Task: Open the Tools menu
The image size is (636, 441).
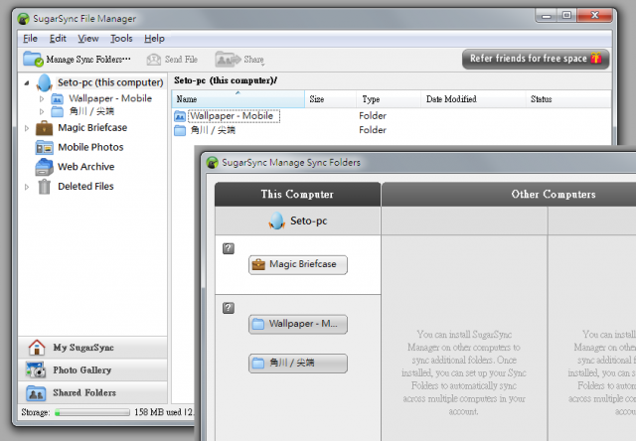Action: point(121,39)
